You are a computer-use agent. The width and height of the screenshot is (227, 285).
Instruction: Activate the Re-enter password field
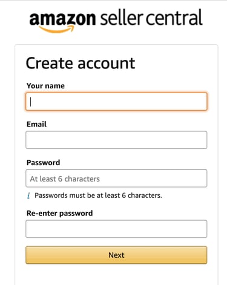coord(116,229)
